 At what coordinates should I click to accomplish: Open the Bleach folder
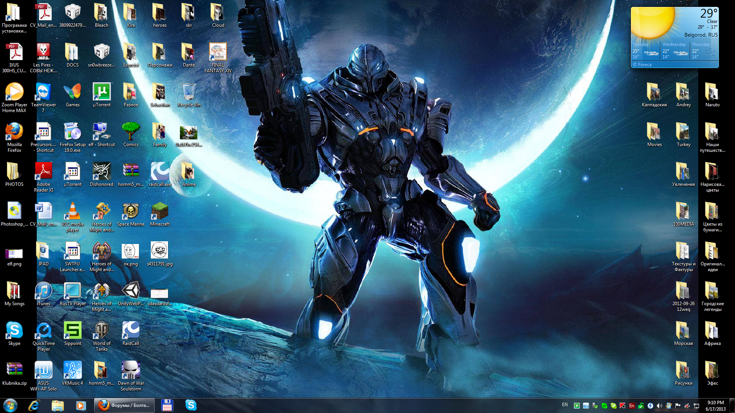point(101,12)
